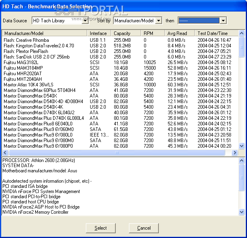
Task: Select Maxtor DiamondMax Plus9 6Y080P0 row
Action: click(120, 146)
